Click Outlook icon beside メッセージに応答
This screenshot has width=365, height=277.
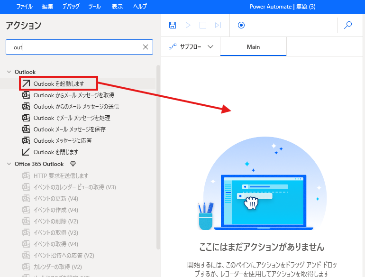26,140
